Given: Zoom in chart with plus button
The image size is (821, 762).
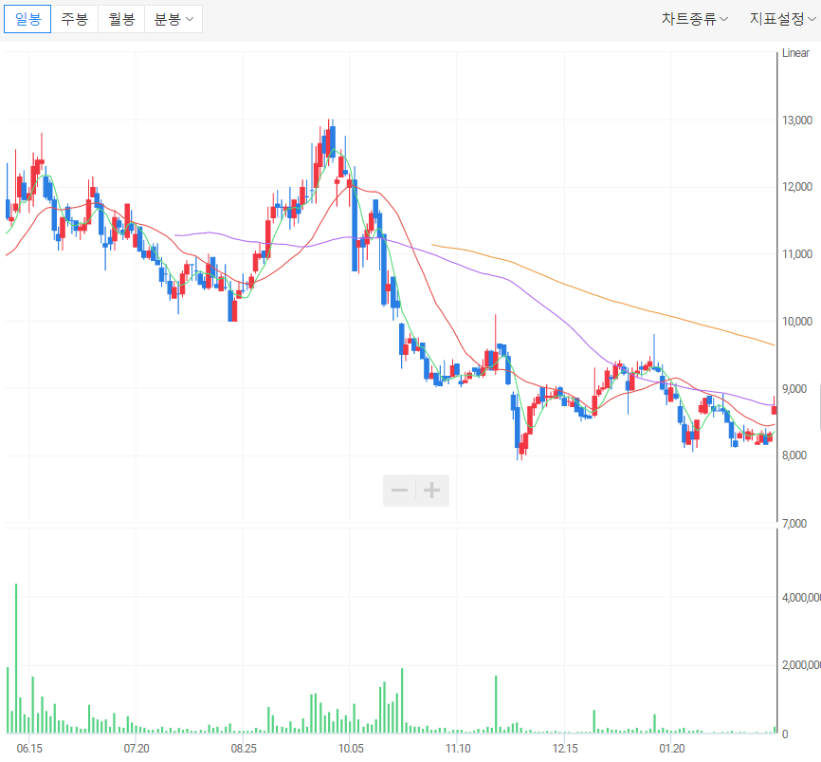Looking at the screenshot, I should [432, 491].
